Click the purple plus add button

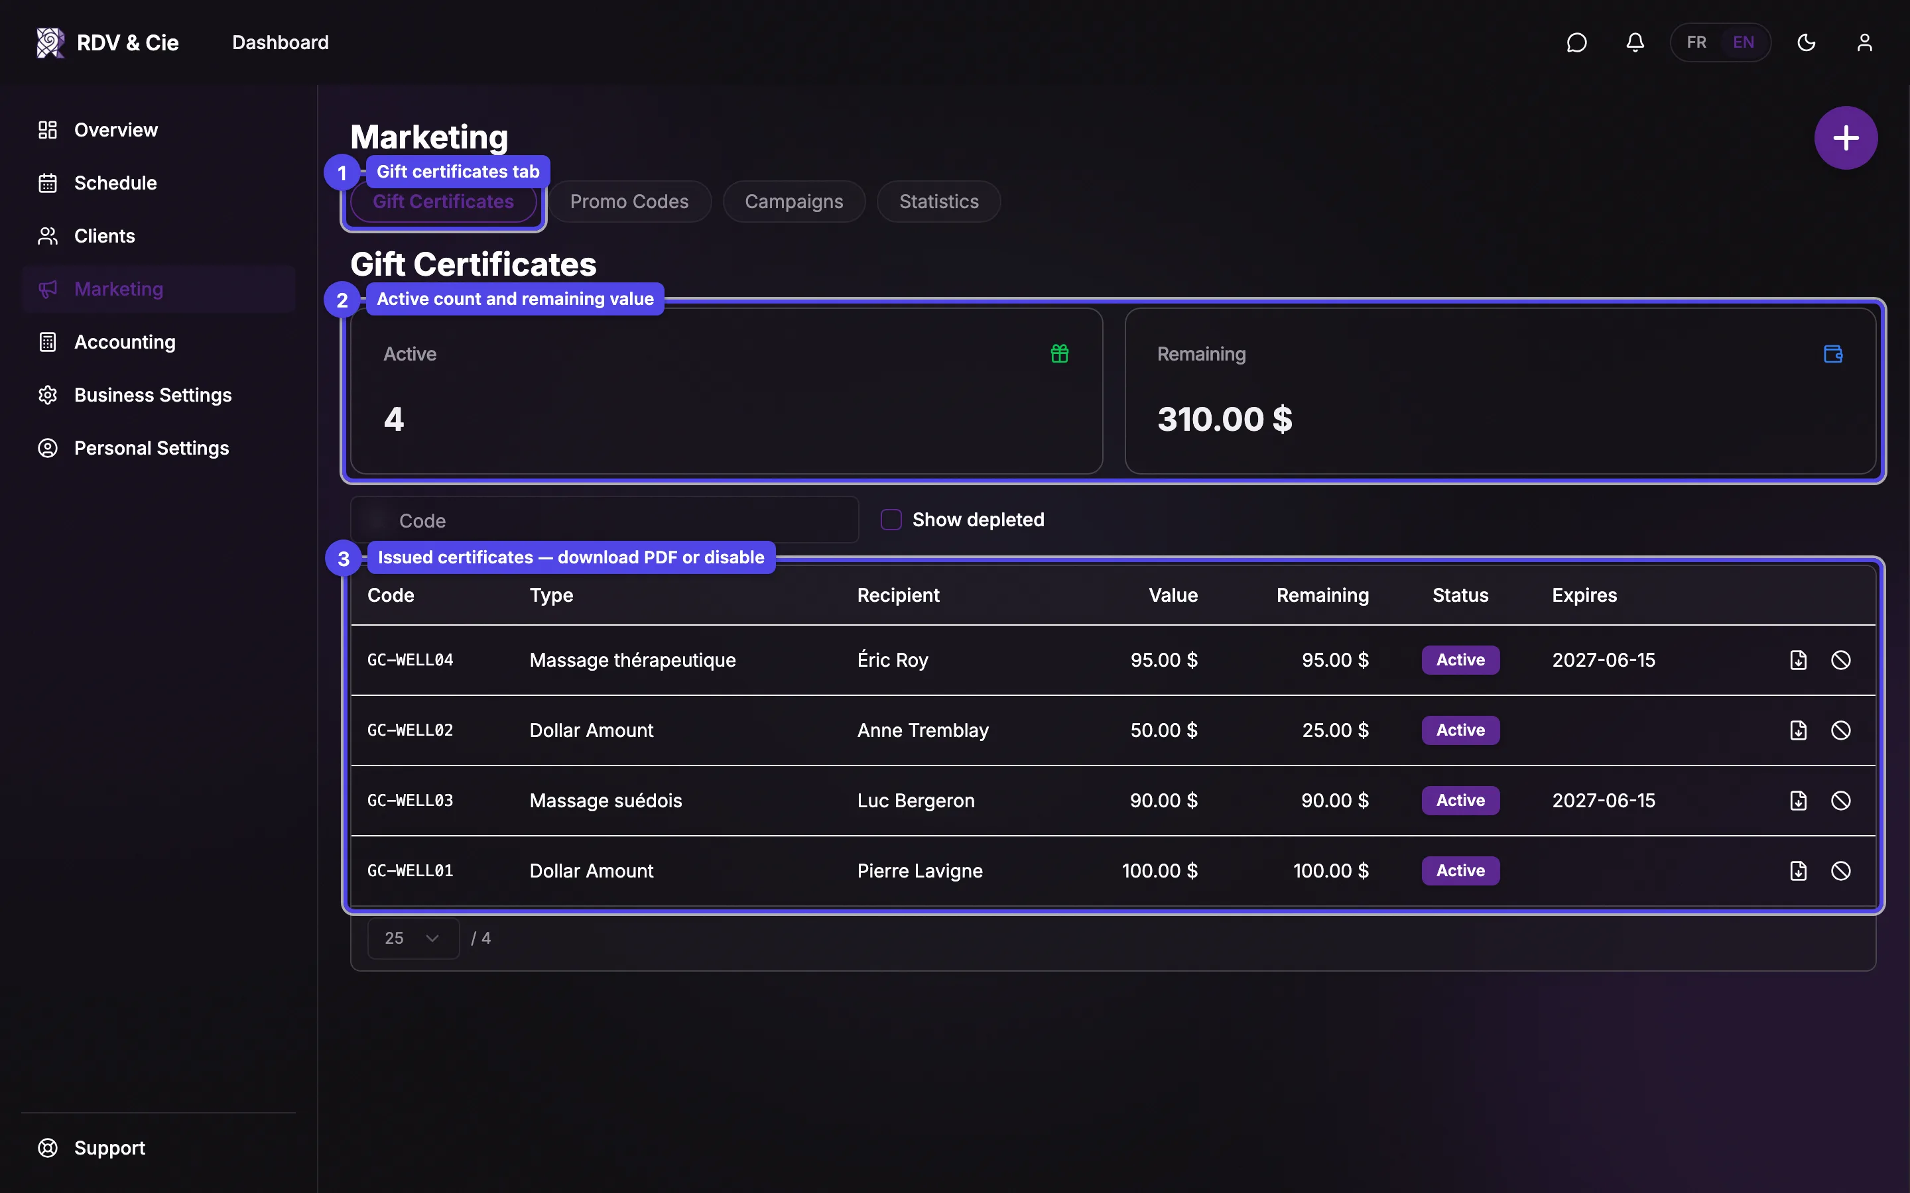tap(1845, 138)
